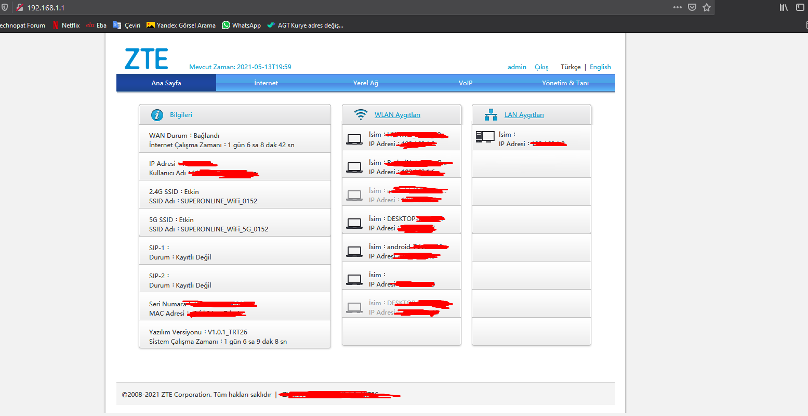Open the page actions three-dot menu

click(x=678, y=7)
